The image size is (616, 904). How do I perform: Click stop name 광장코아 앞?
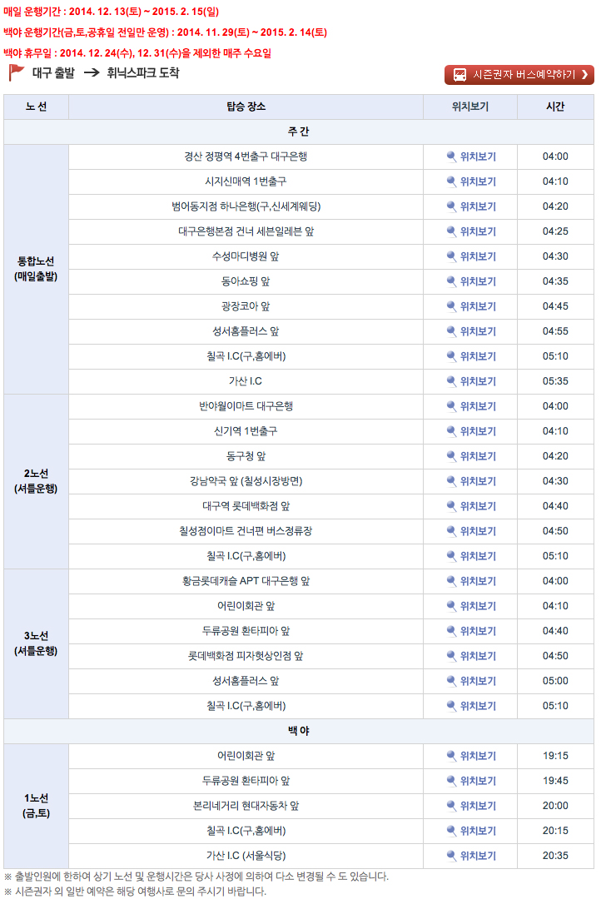tap(246, 306)
